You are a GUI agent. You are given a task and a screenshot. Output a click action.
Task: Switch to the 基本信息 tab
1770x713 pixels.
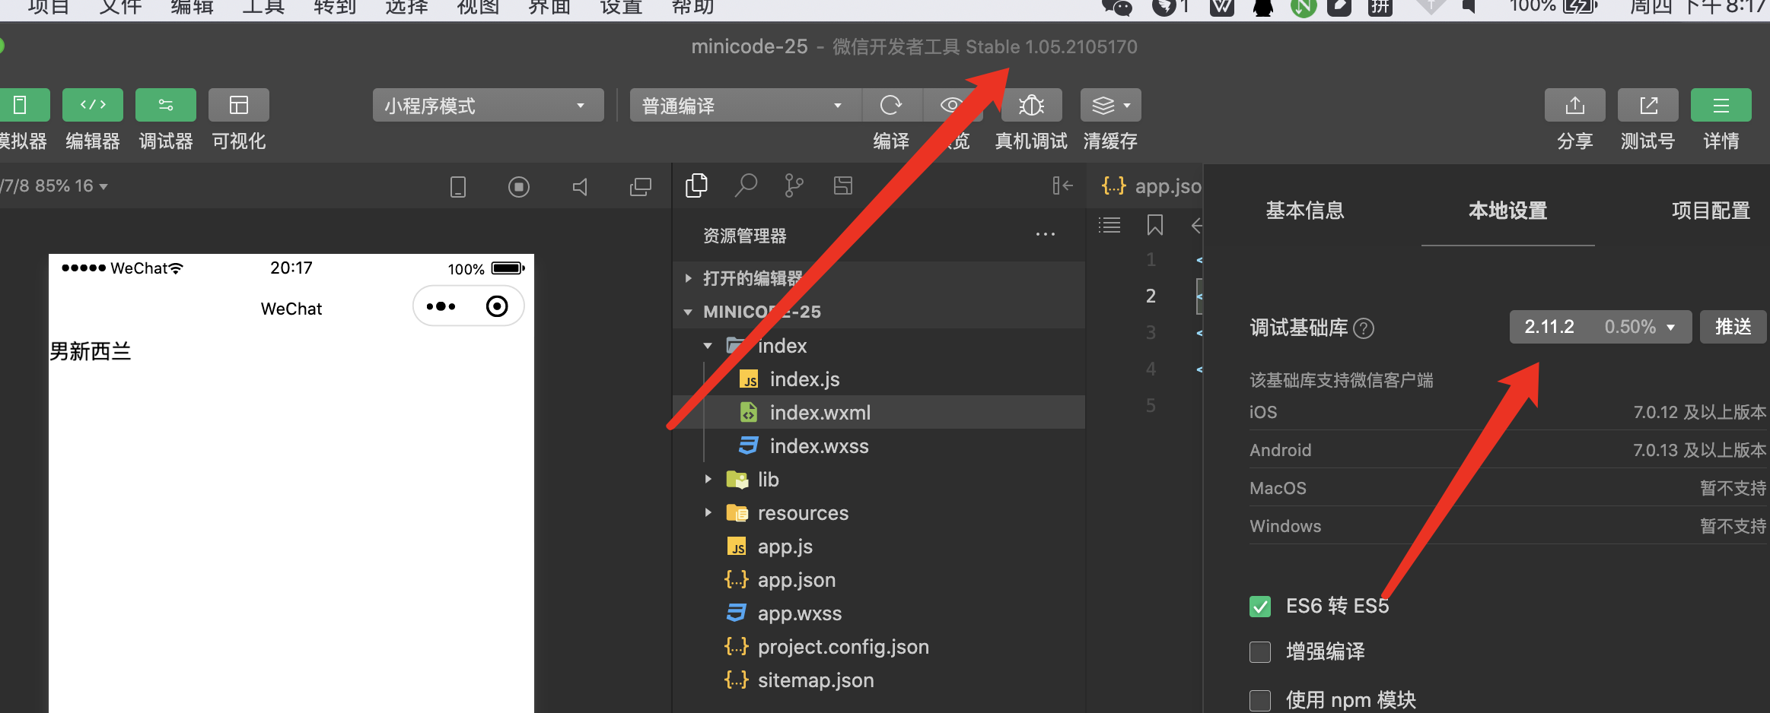pos(1305,211)
